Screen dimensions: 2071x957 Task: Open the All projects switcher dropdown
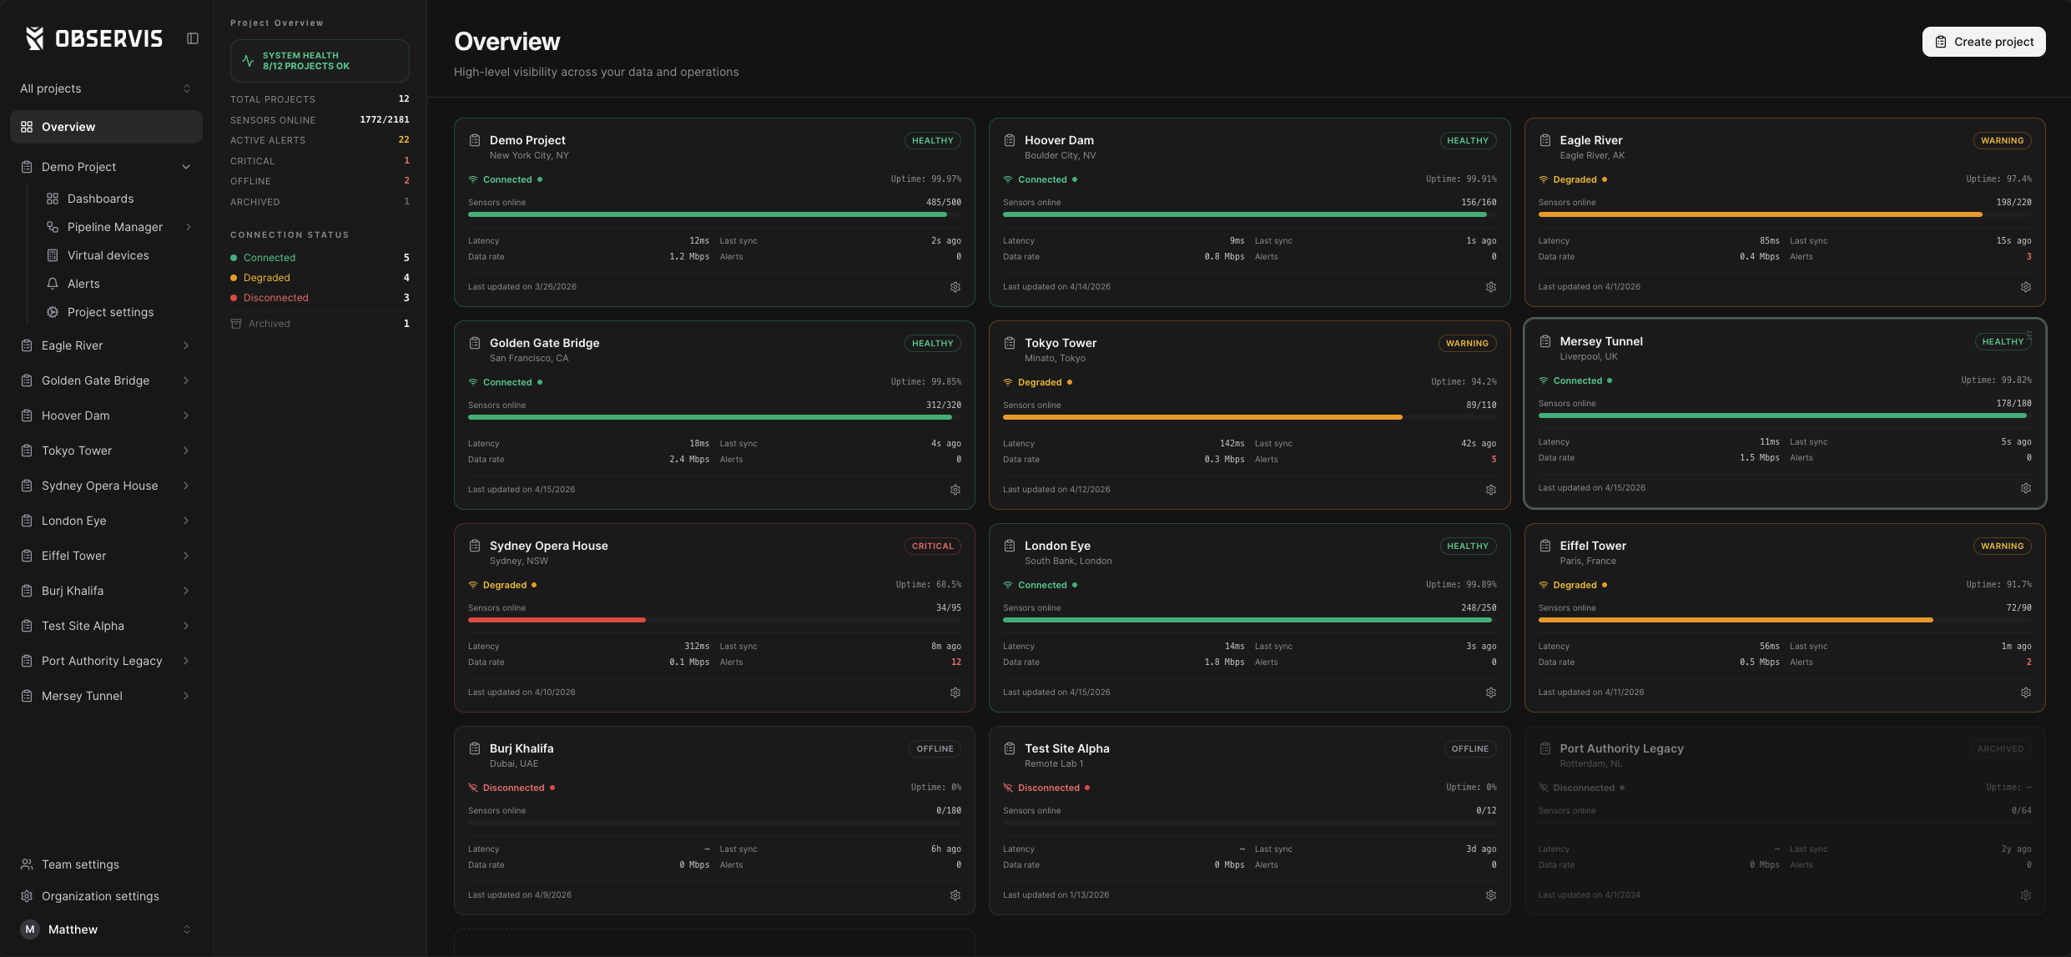[106, 88]
